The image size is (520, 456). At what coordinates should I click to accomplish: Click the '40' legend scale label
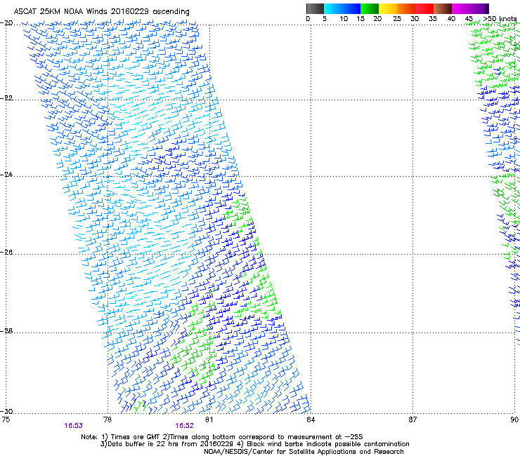pyautogui.click(x=451, y=19)
